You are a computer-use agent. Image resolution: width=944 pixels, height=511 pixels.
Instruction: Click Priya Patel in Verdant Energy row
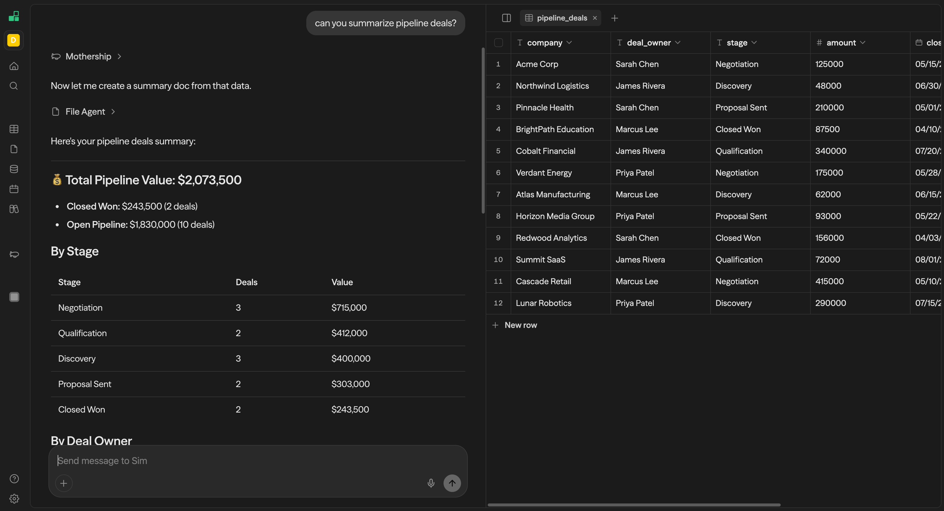pos(660,173)
